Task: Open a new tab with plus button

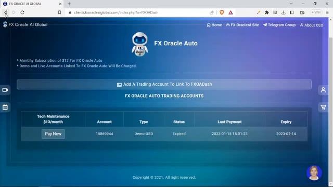Action: click(x=69, y=4)
